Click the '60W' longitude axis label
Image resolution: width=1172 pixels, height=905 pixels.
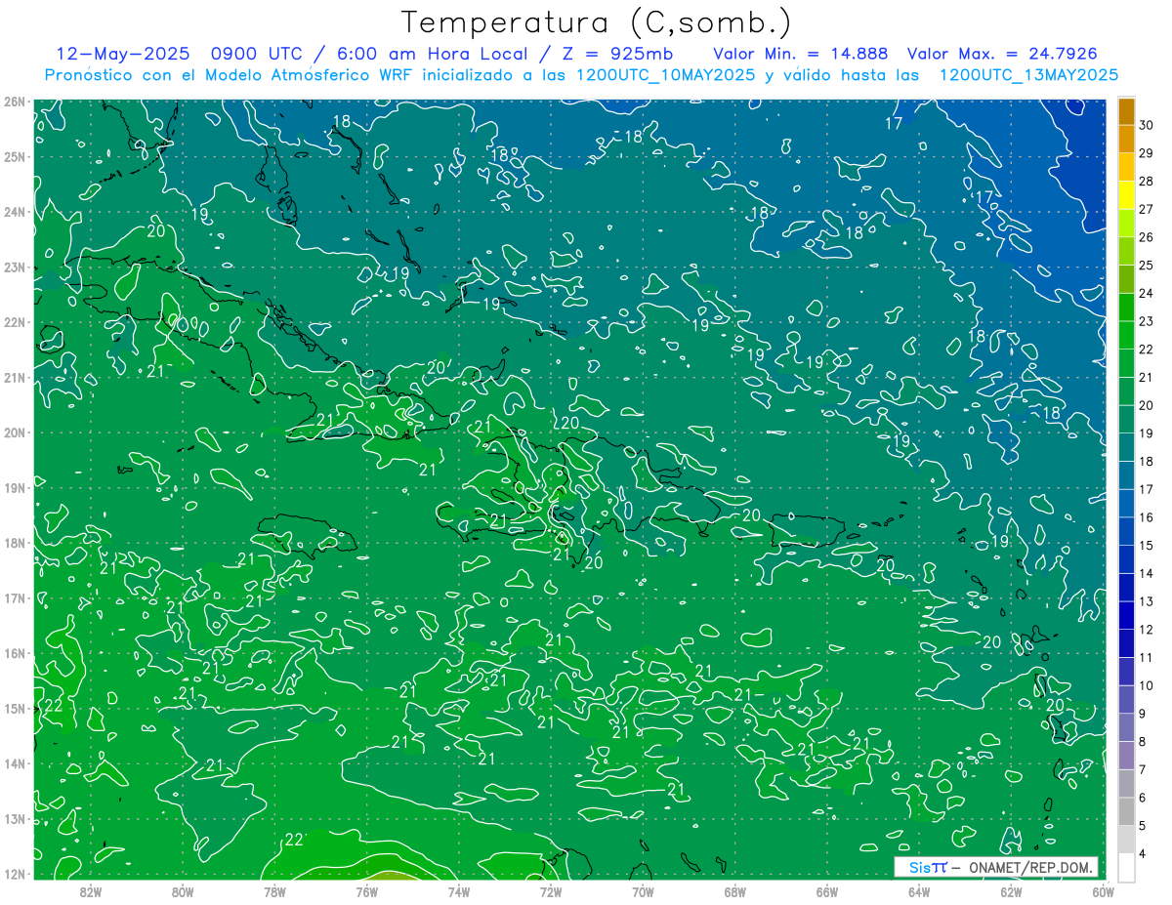point(1104,891)
